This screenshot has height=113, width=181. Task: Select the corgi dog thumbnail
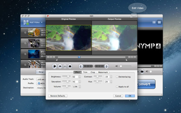[x=34, y=64]
